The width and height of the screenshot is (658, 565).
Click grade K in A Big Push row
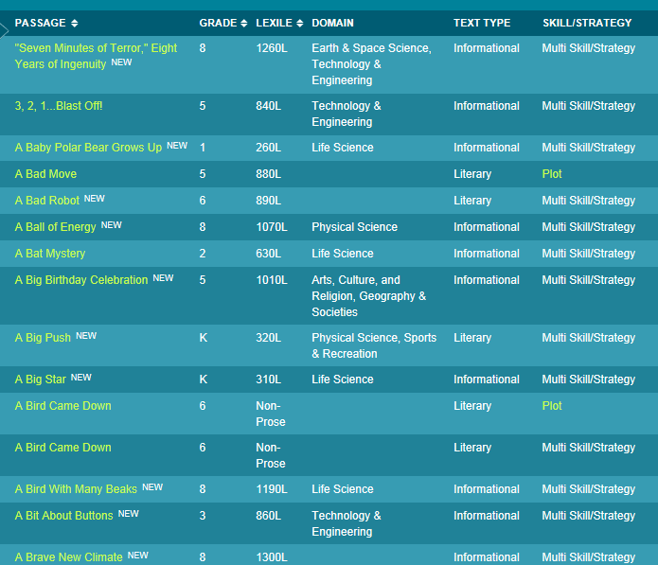[204, 338]
